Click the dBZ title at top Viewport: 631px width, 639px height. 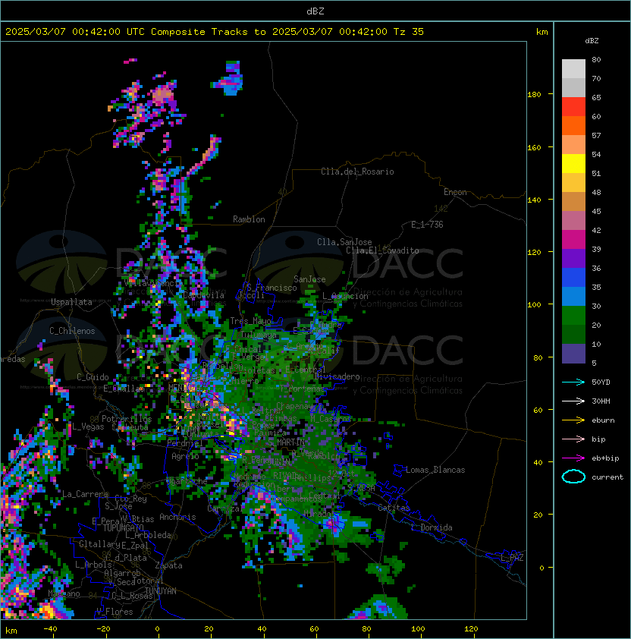click(x=315, y=11)
